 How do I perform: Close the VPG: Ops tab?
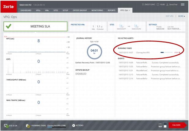point(130,10)
